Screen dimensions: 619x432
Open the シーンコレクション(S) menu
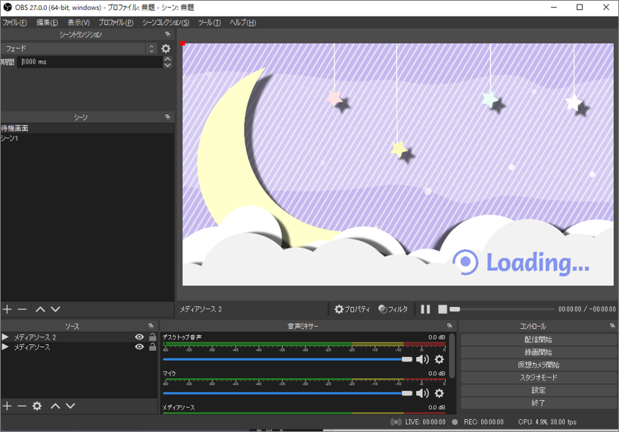click(x=166, y=23)
